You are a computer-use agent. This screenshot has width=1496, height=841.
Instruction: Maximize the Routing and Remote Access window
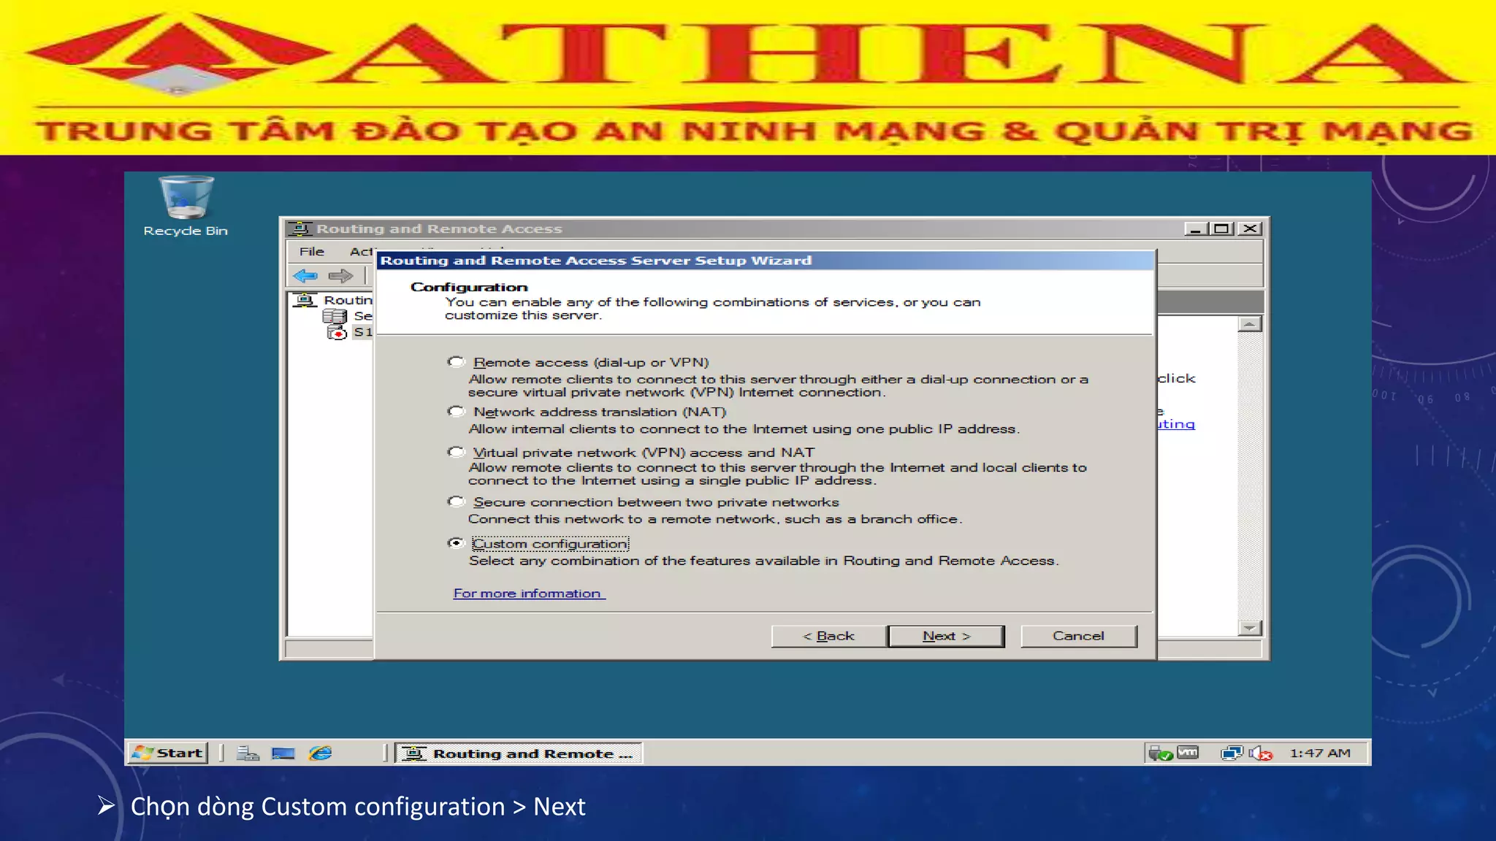click(x=1221, y=229)
